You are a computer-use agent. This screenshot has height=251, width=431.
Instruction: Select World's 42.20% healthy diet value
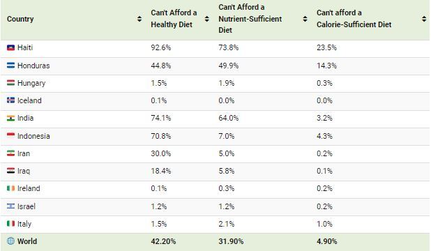coord(163,241)
